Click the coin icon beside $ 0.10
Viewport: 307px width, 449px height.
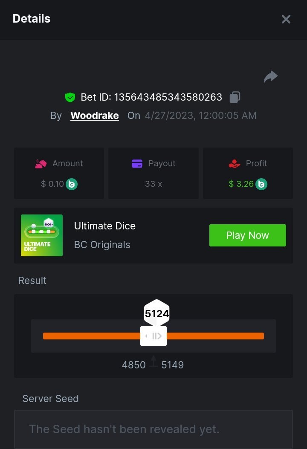click(72, 184)
